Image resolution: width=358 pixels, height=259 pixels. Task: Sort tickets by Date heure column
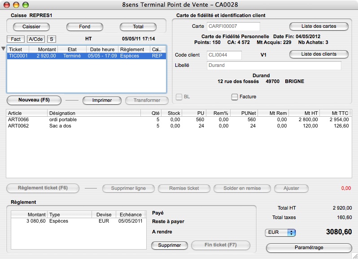102,49
